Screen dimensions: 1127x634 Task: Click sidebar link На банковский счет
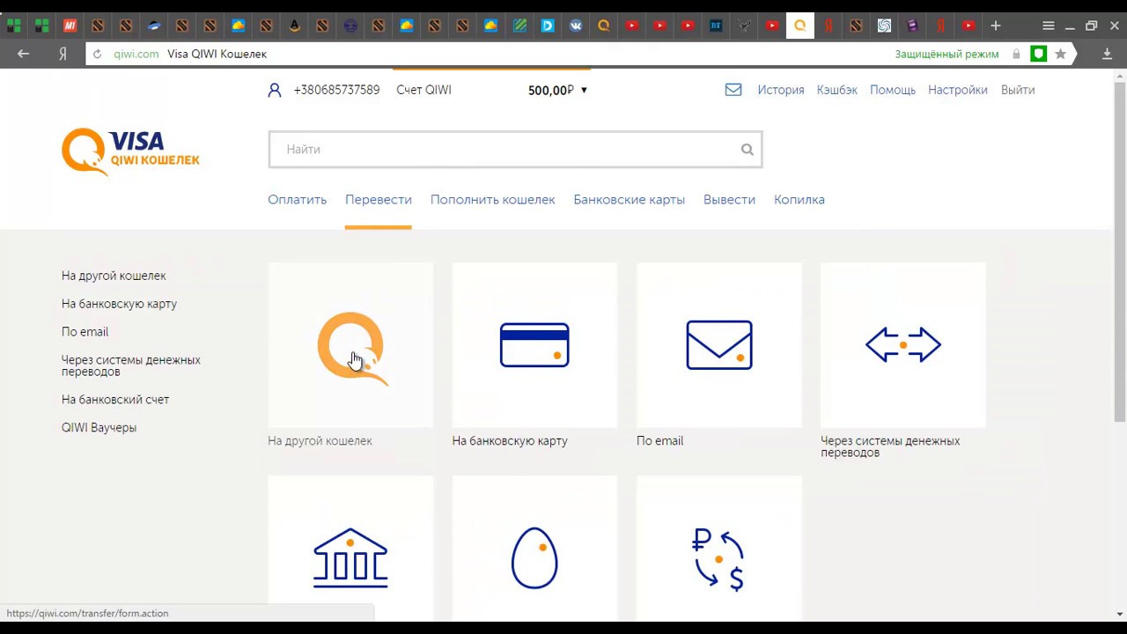[x=115, y=400]
